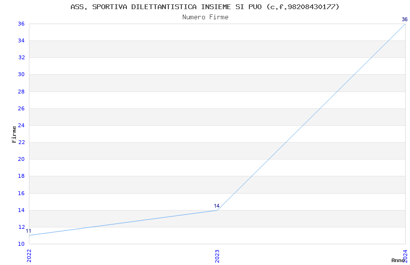
Task: Click the y-axis tick label 26
Action: click(21, 108)
